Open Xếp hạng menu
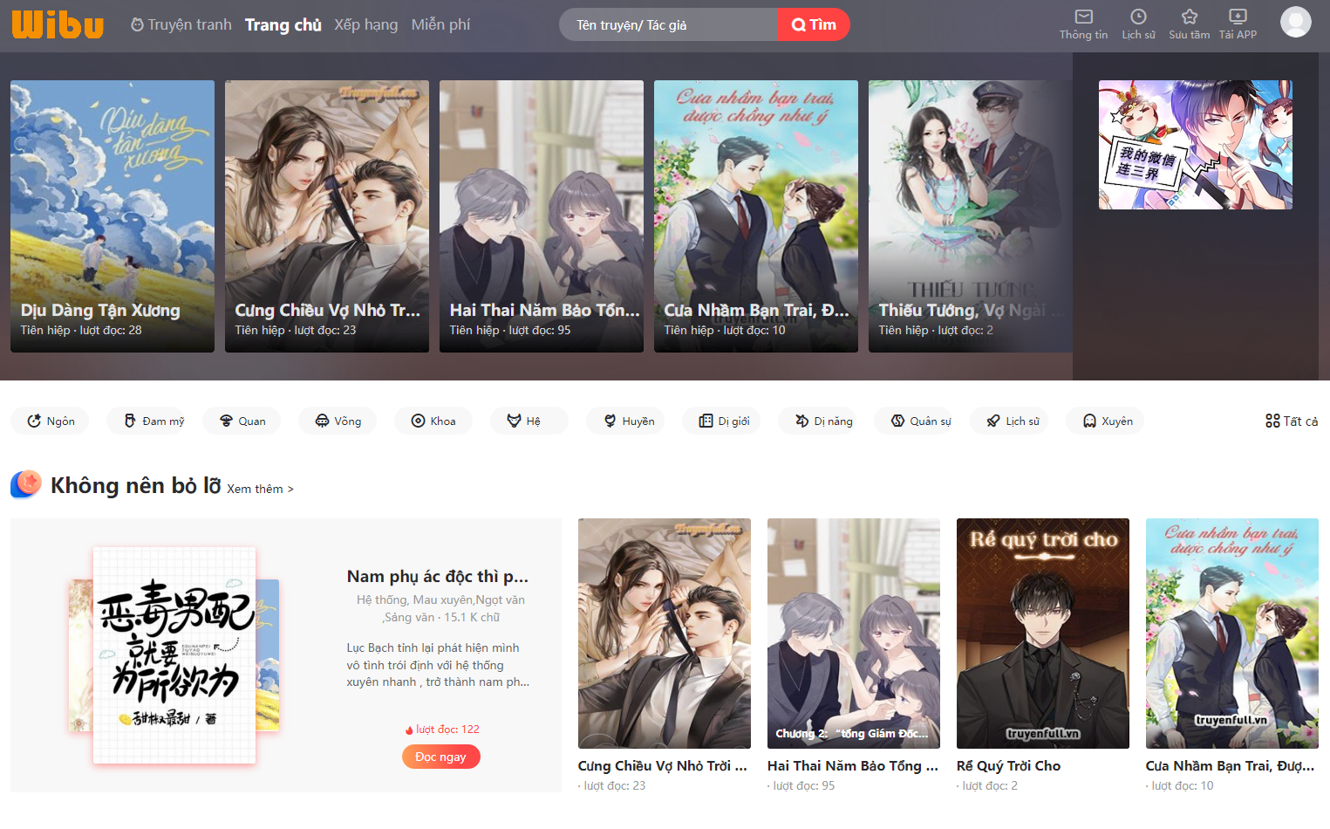 coord(366,24)
